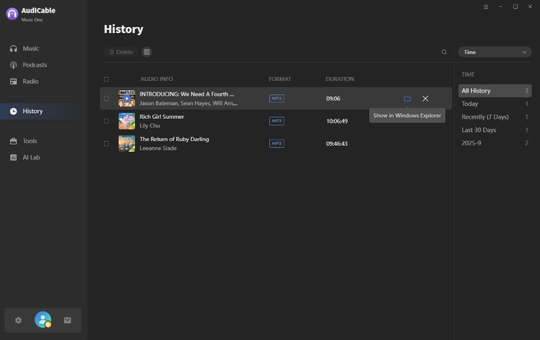Go to the Podcasts section in the sidebar

(x=34, y=65)
